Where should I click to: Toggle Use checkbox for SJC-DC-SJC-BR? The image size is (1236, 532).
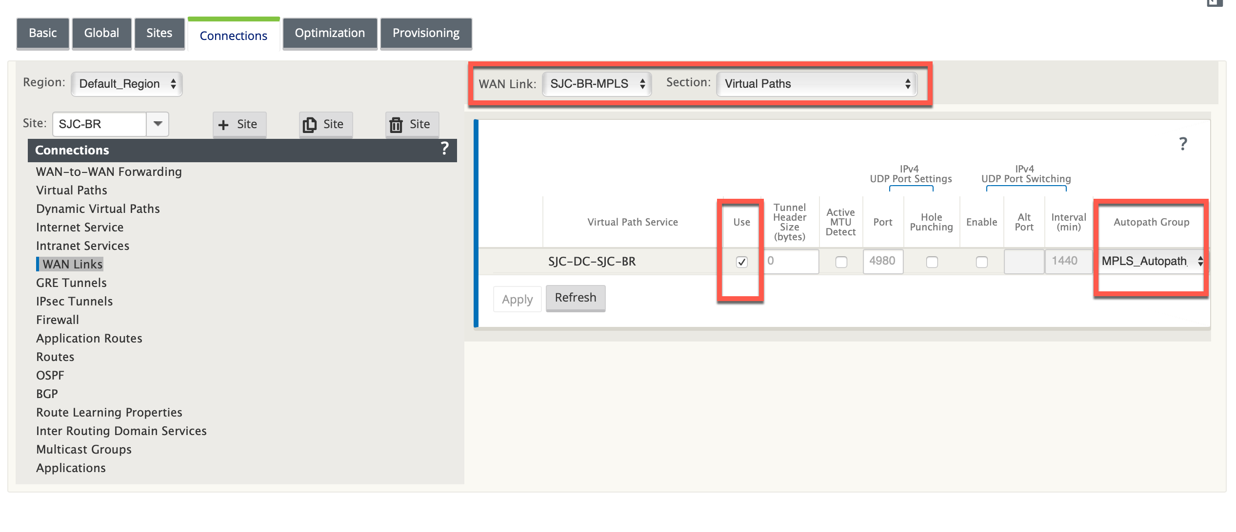coord(741,262)
